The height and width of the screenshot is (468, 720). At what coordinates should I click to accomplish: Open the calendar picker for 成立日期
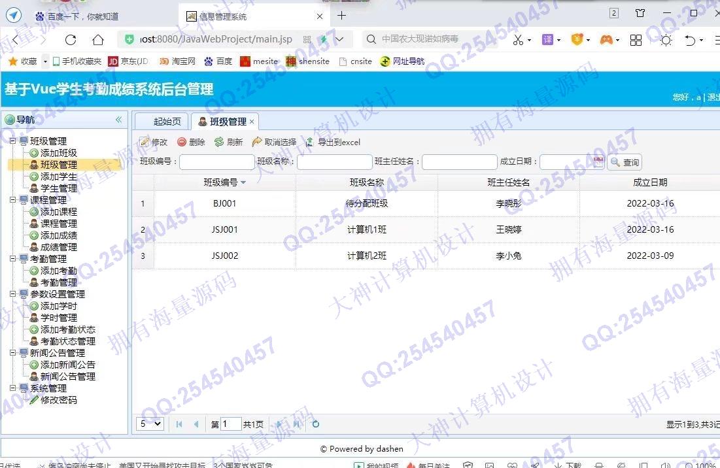click(598, 161)
